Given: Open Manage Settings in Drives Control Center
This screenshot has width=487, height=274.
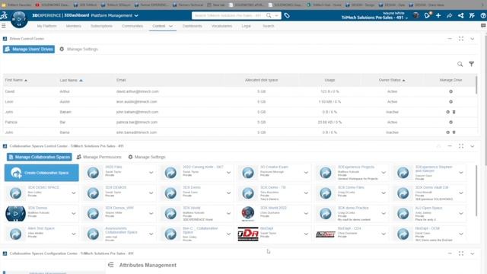Looking at the screenshot, I should point(78,49).
